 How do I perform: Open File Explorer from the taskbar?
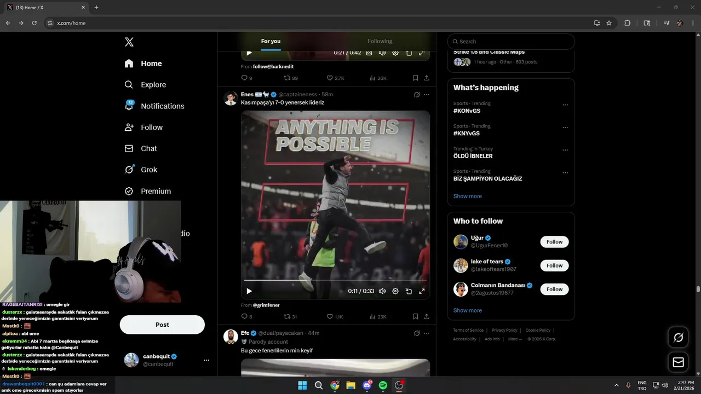350,385
